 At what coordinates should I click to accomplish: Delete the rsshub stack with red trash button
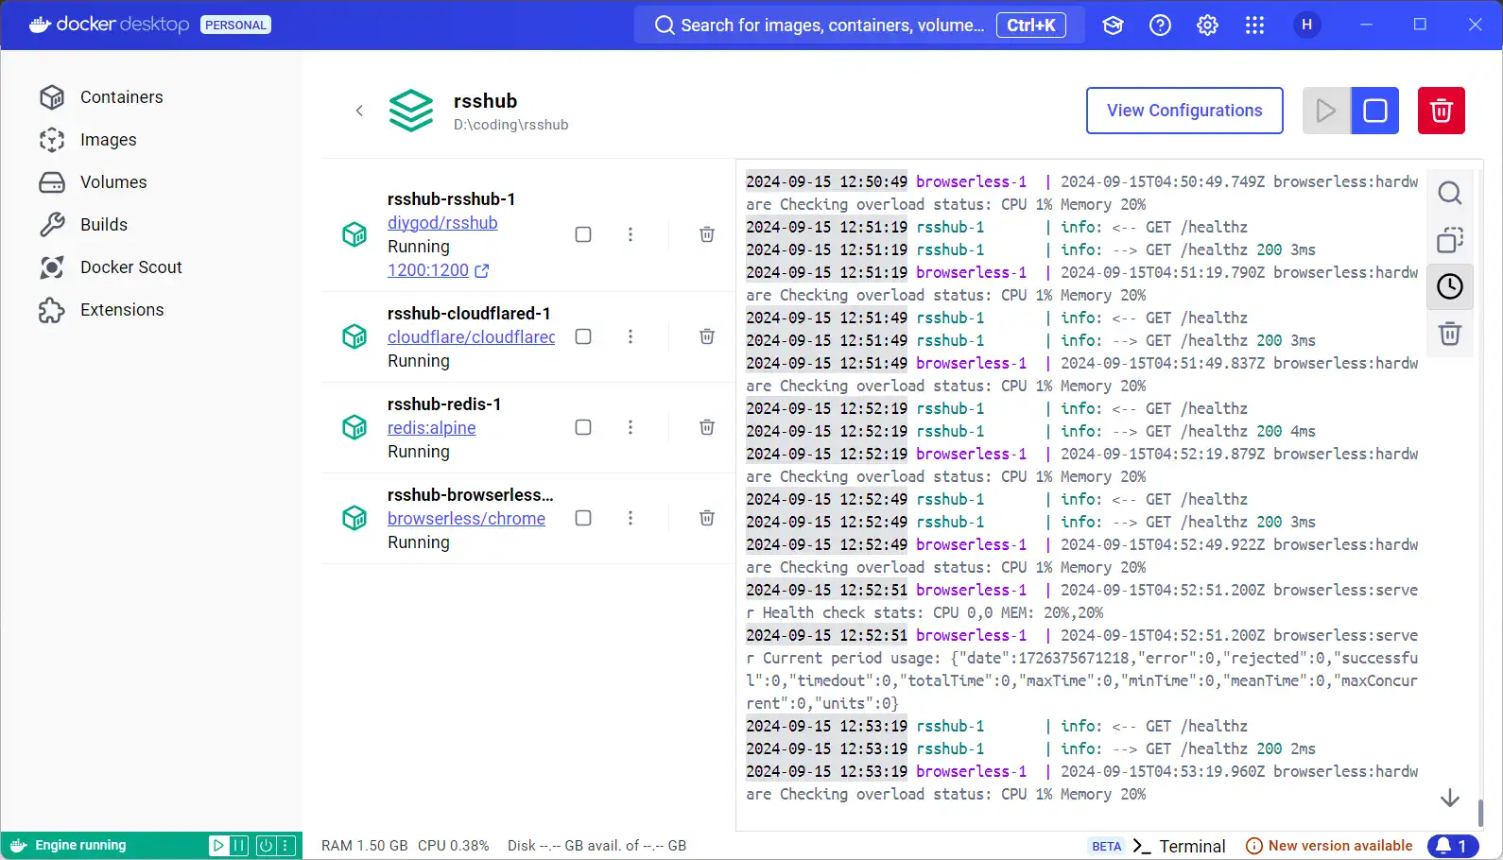(x=1442, y=111)
